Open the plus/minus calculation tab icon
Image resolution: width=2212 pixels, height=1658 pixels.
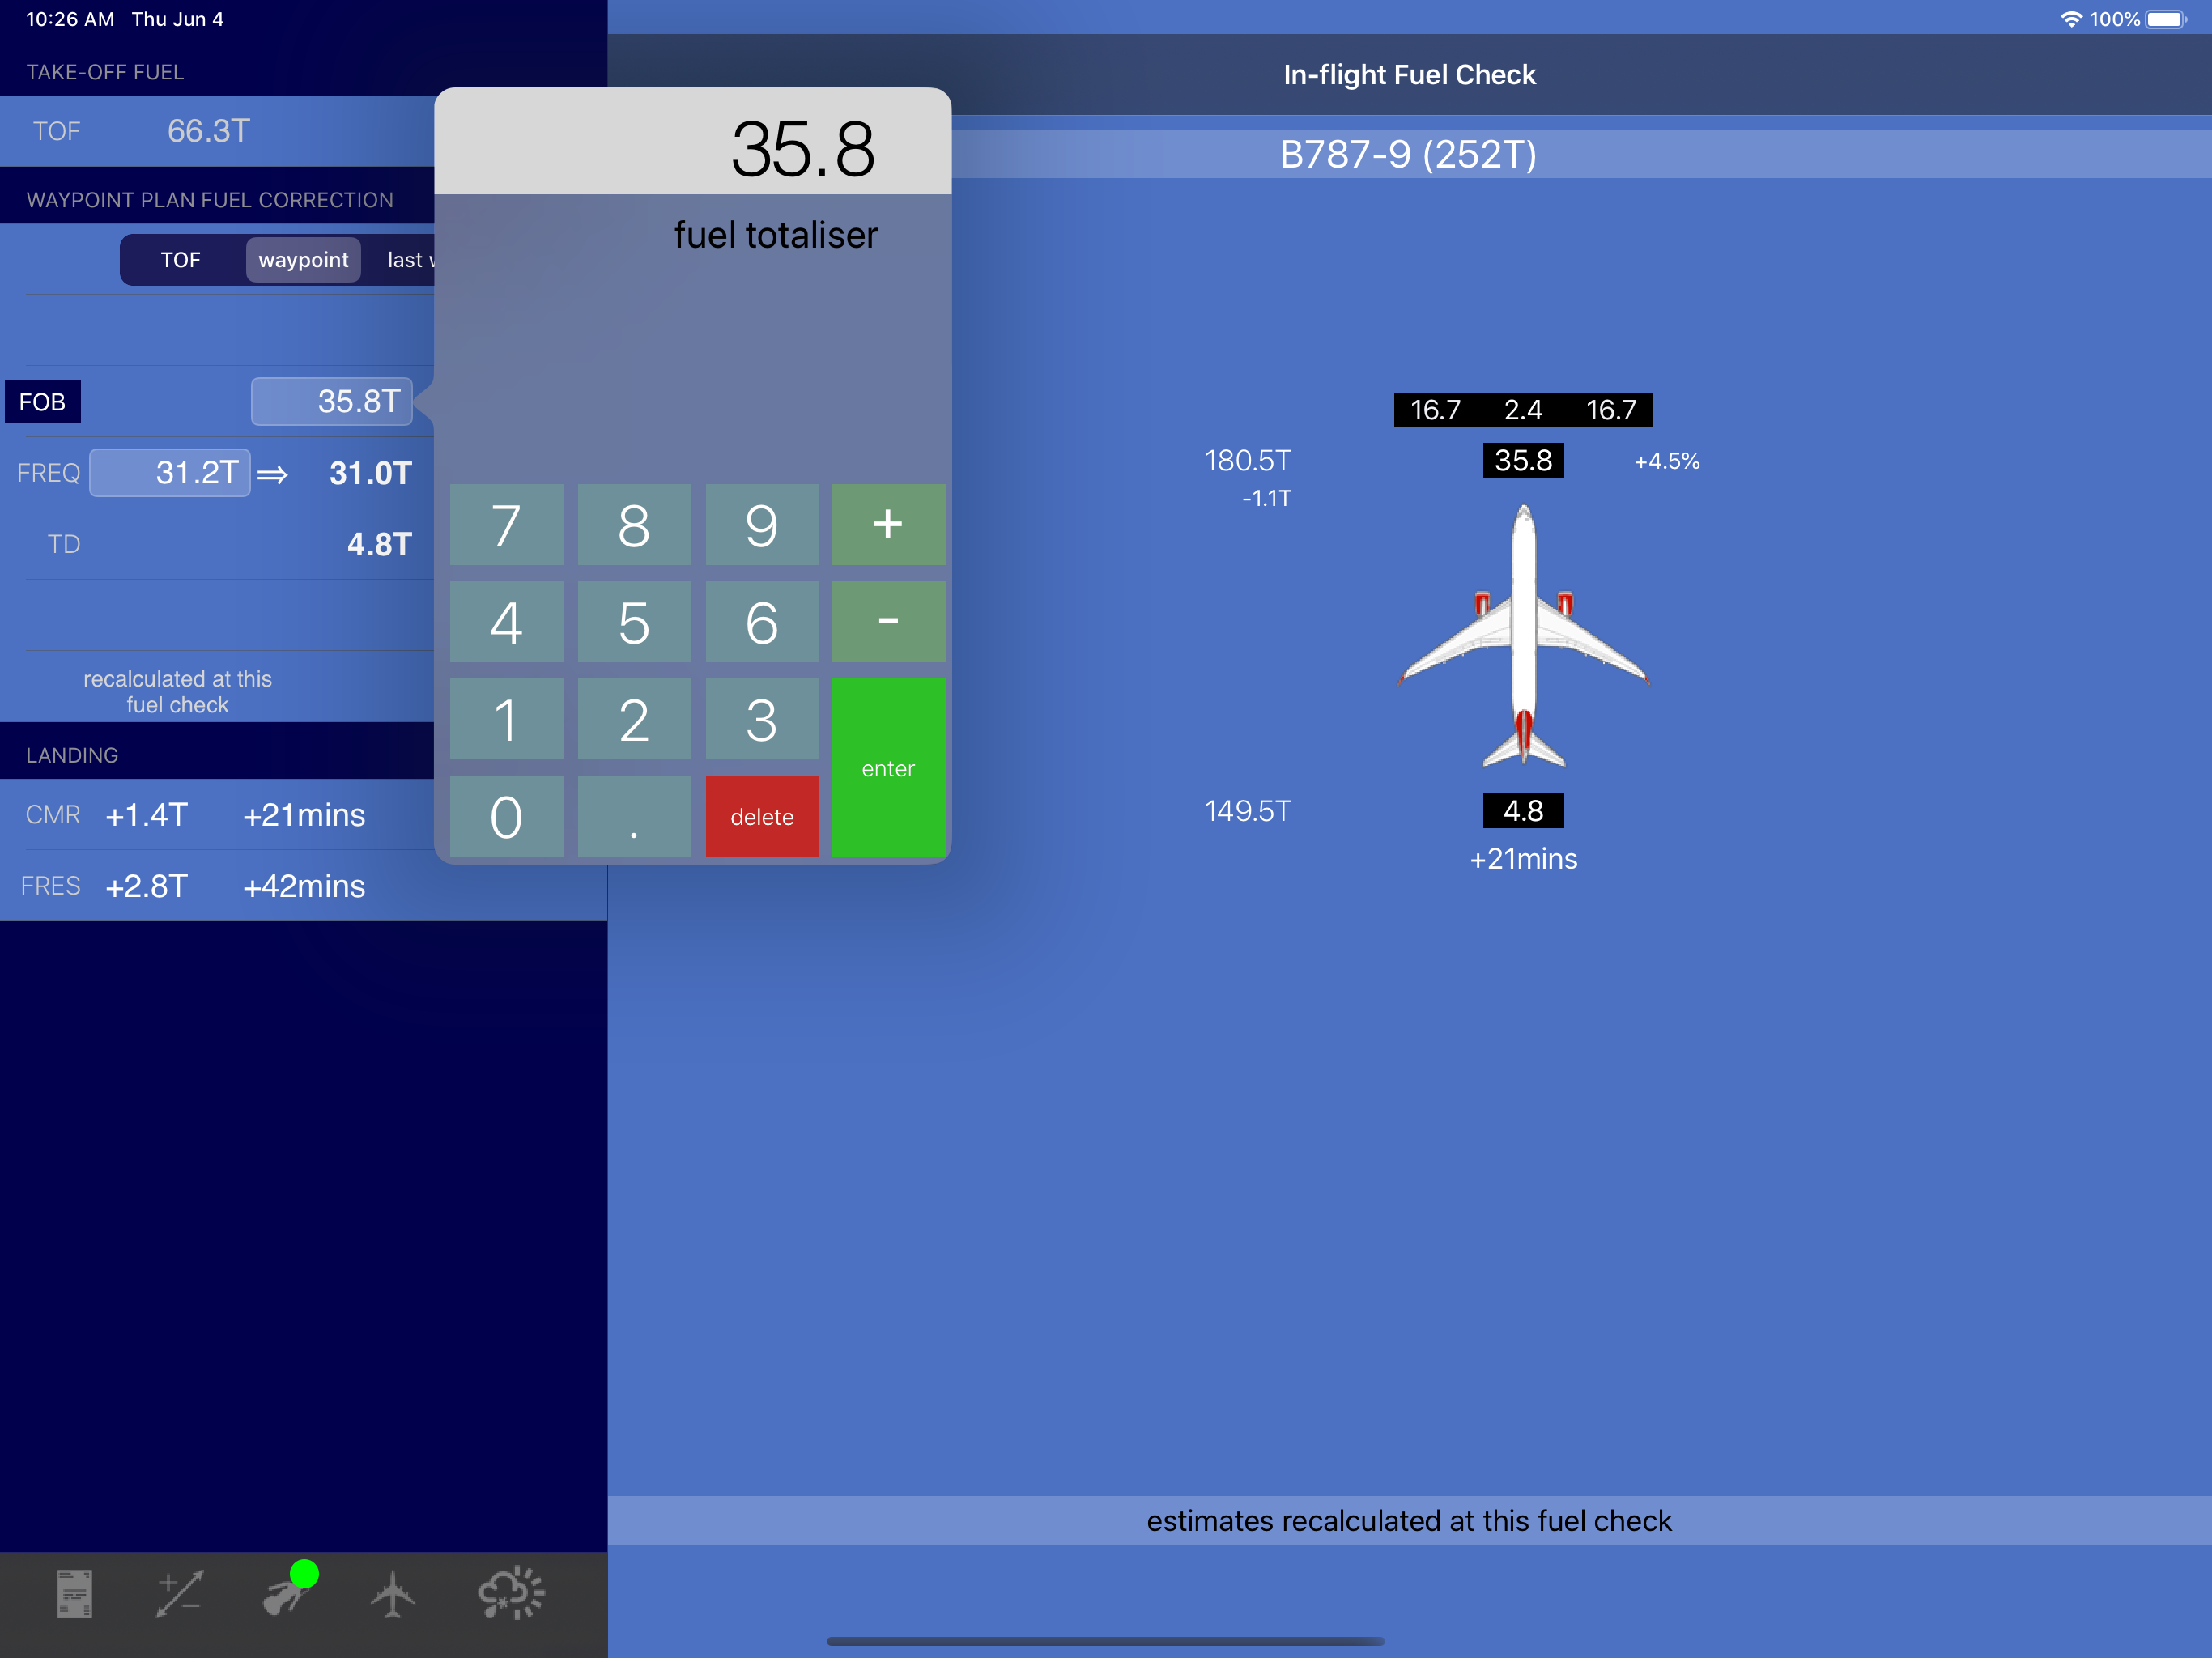(180, 1593)
